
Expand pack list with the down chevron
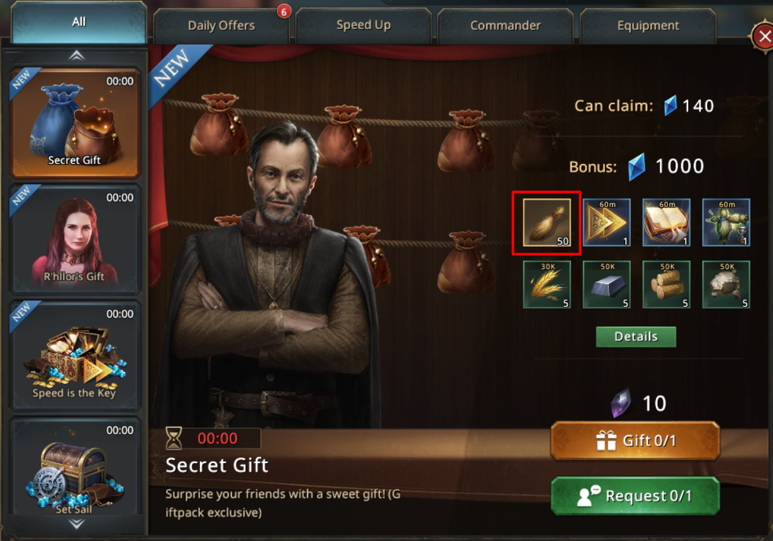point(77,523)
